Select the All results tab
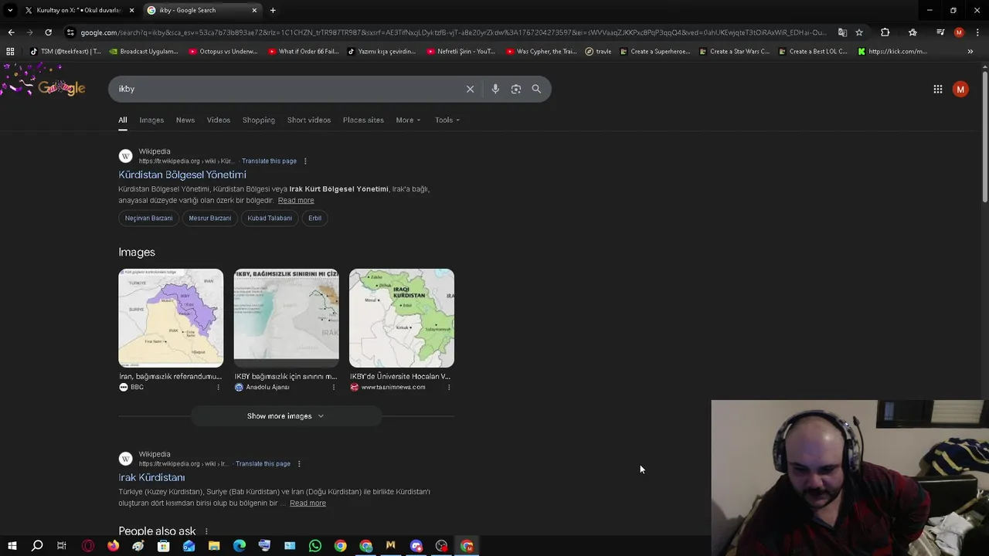989x556 pixels. pyautogui.click(x=122, y=120)
